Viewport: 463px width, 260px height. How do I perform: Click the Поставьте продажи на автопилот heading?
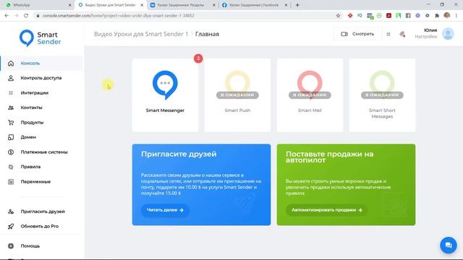point(330,157)
